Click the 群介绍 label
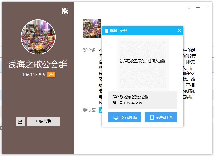This screenshot has width=214, height=156. pyautogui.click(x=89, y=50)
